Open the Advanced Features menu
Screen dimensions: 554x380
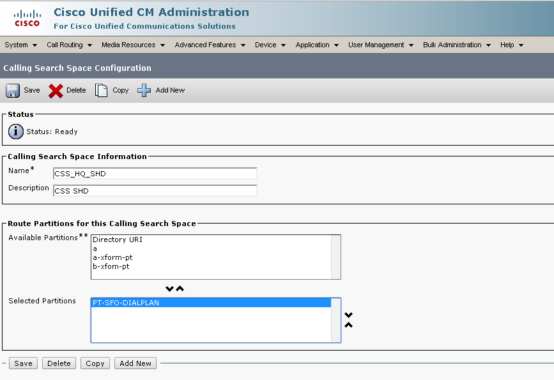tap(210, 45)
